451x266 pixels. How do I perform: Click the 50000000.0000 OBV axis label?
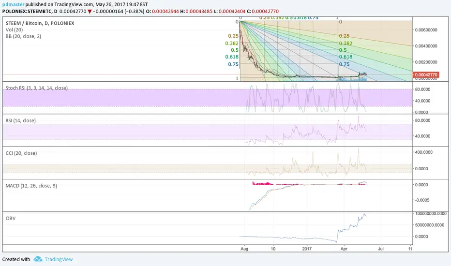[x=430, y=225]
